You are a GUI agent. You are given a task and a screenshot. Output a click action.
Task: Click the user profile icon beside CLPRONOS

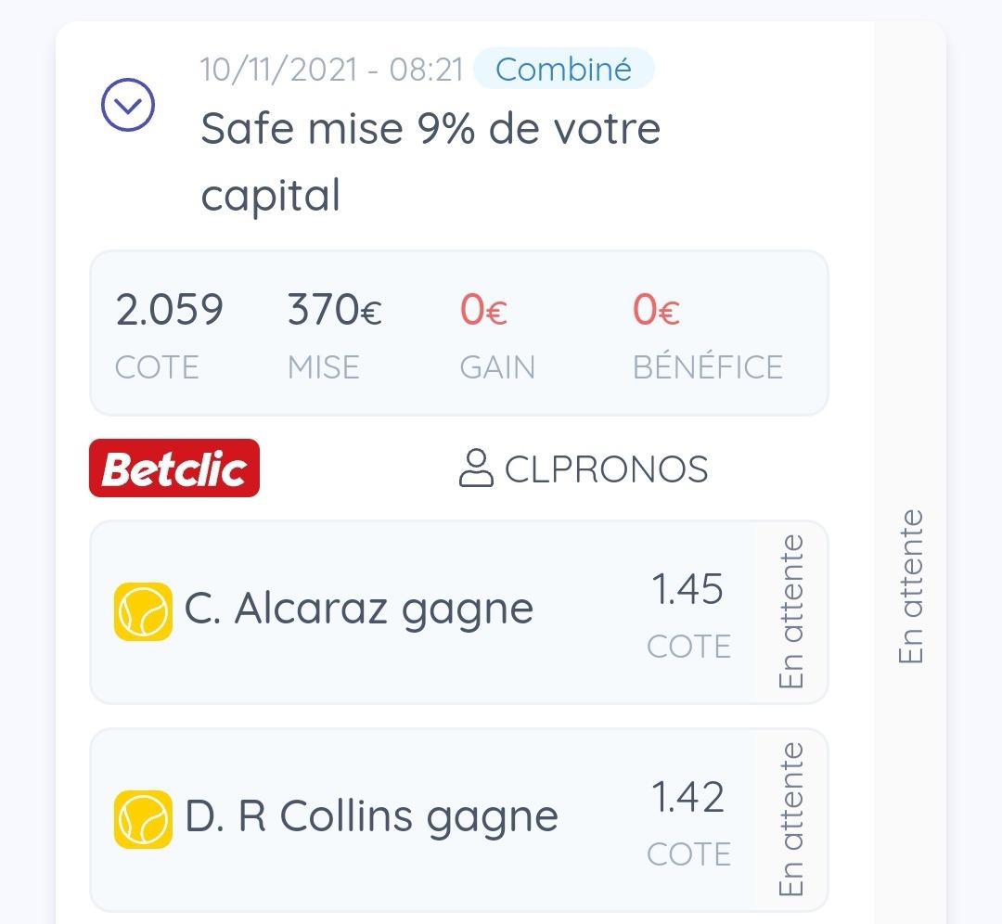476,468
